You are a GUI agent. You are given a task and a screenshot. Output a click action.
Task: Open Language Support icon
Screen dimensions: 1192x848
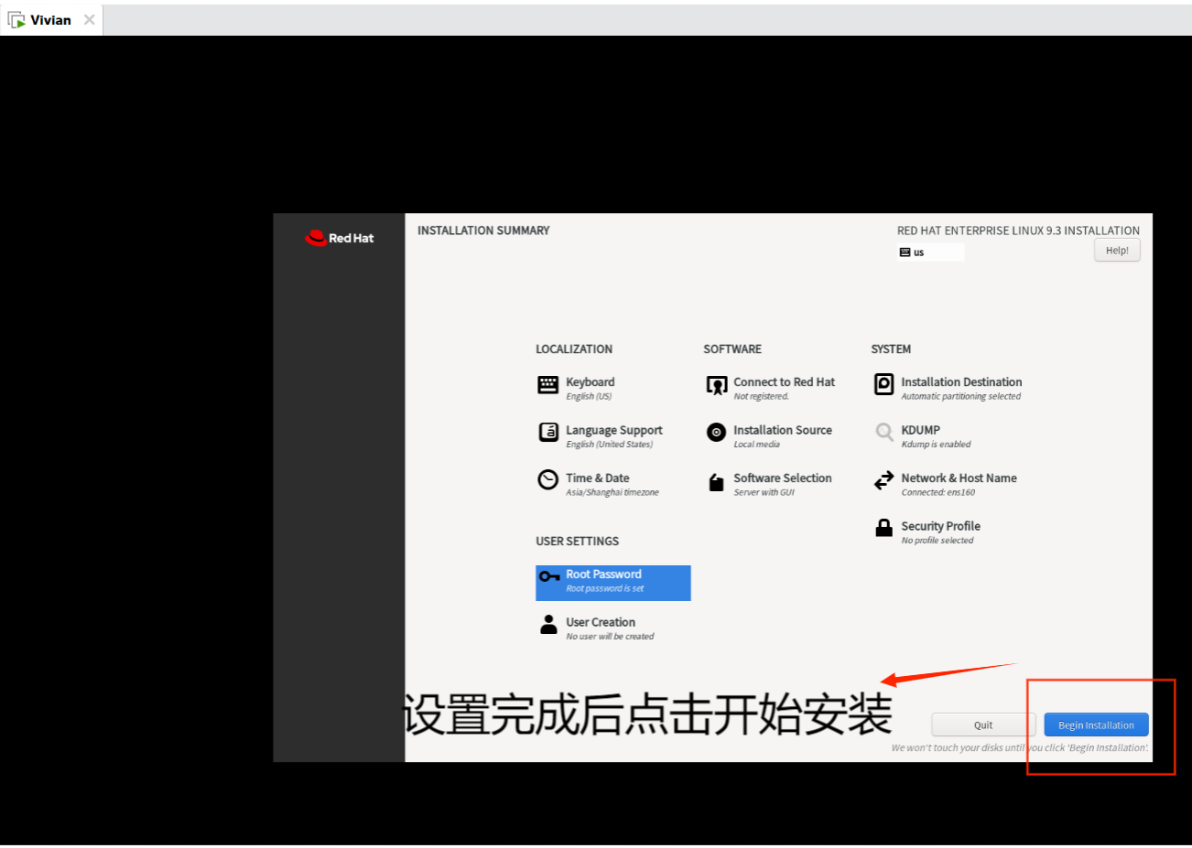[548, 432]
